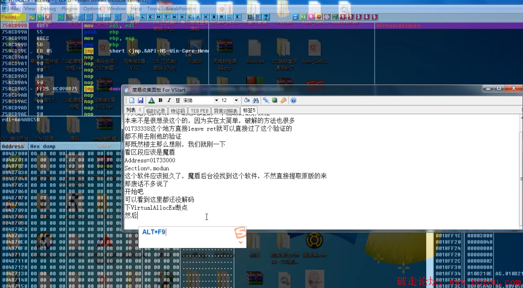This screenshot has width=523, height=288.
Task: Click the Run program play icon
Action: 60,17
